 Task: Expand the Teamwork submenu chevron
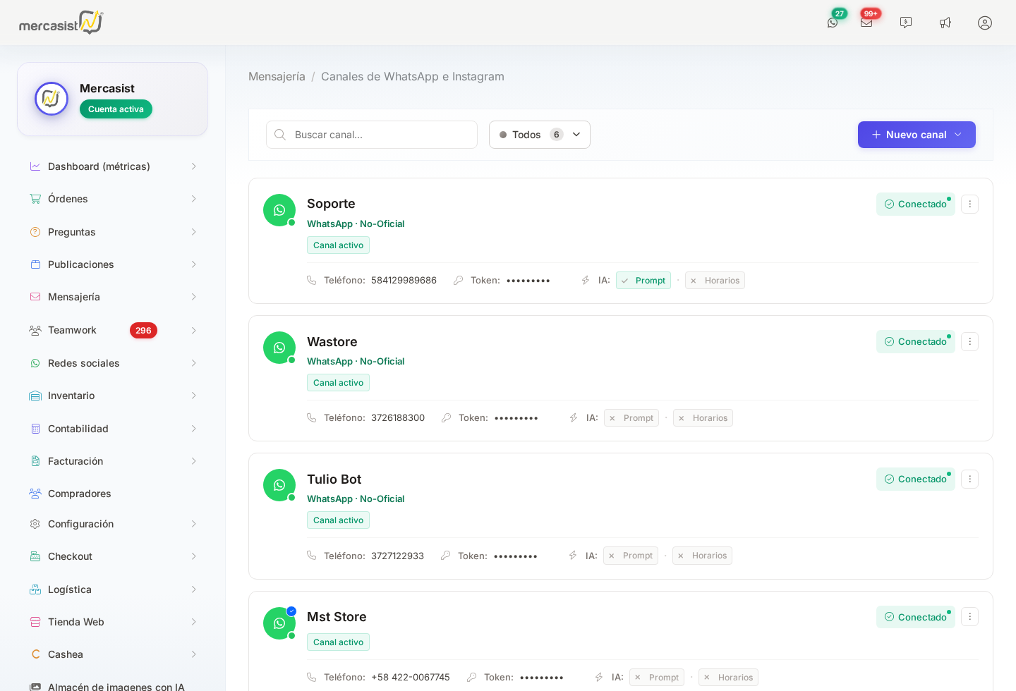[193, 330]
